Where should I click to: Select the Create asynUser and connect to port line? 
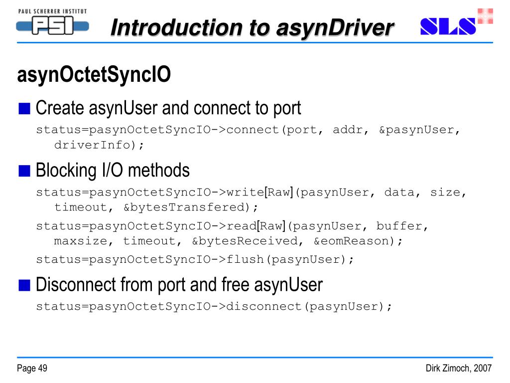coord(168,108)
